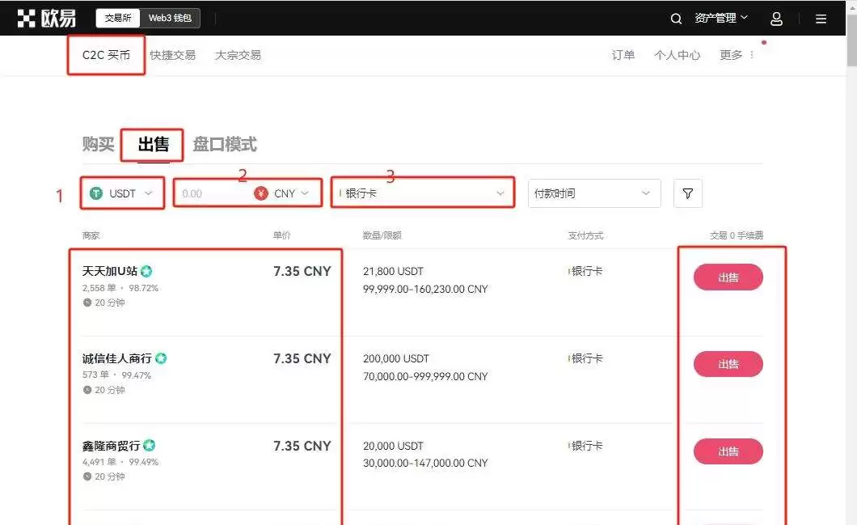Click the filter funnel icon
Viewport: 857px width, 525px height.
tap(688, 193)
